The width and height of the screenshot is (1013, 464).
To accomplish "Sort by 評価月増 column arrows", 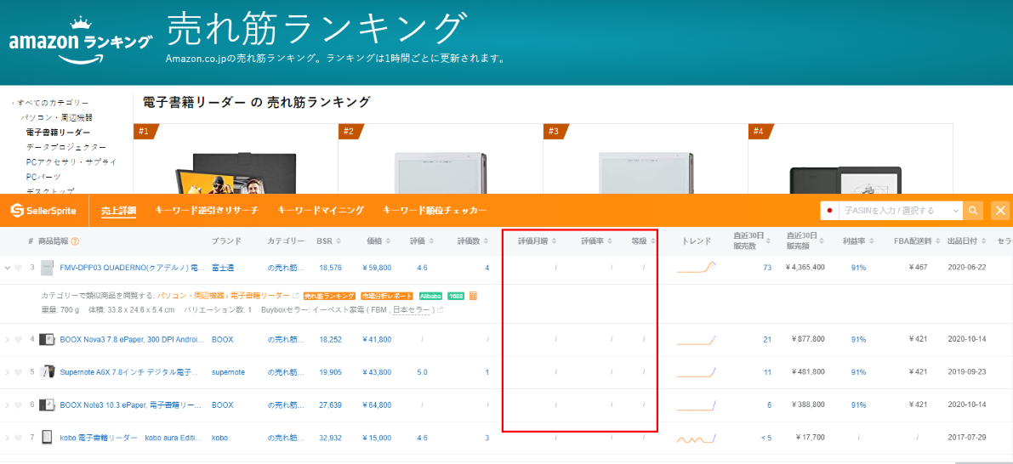I will pyautogui.click(x=555, y=241).
